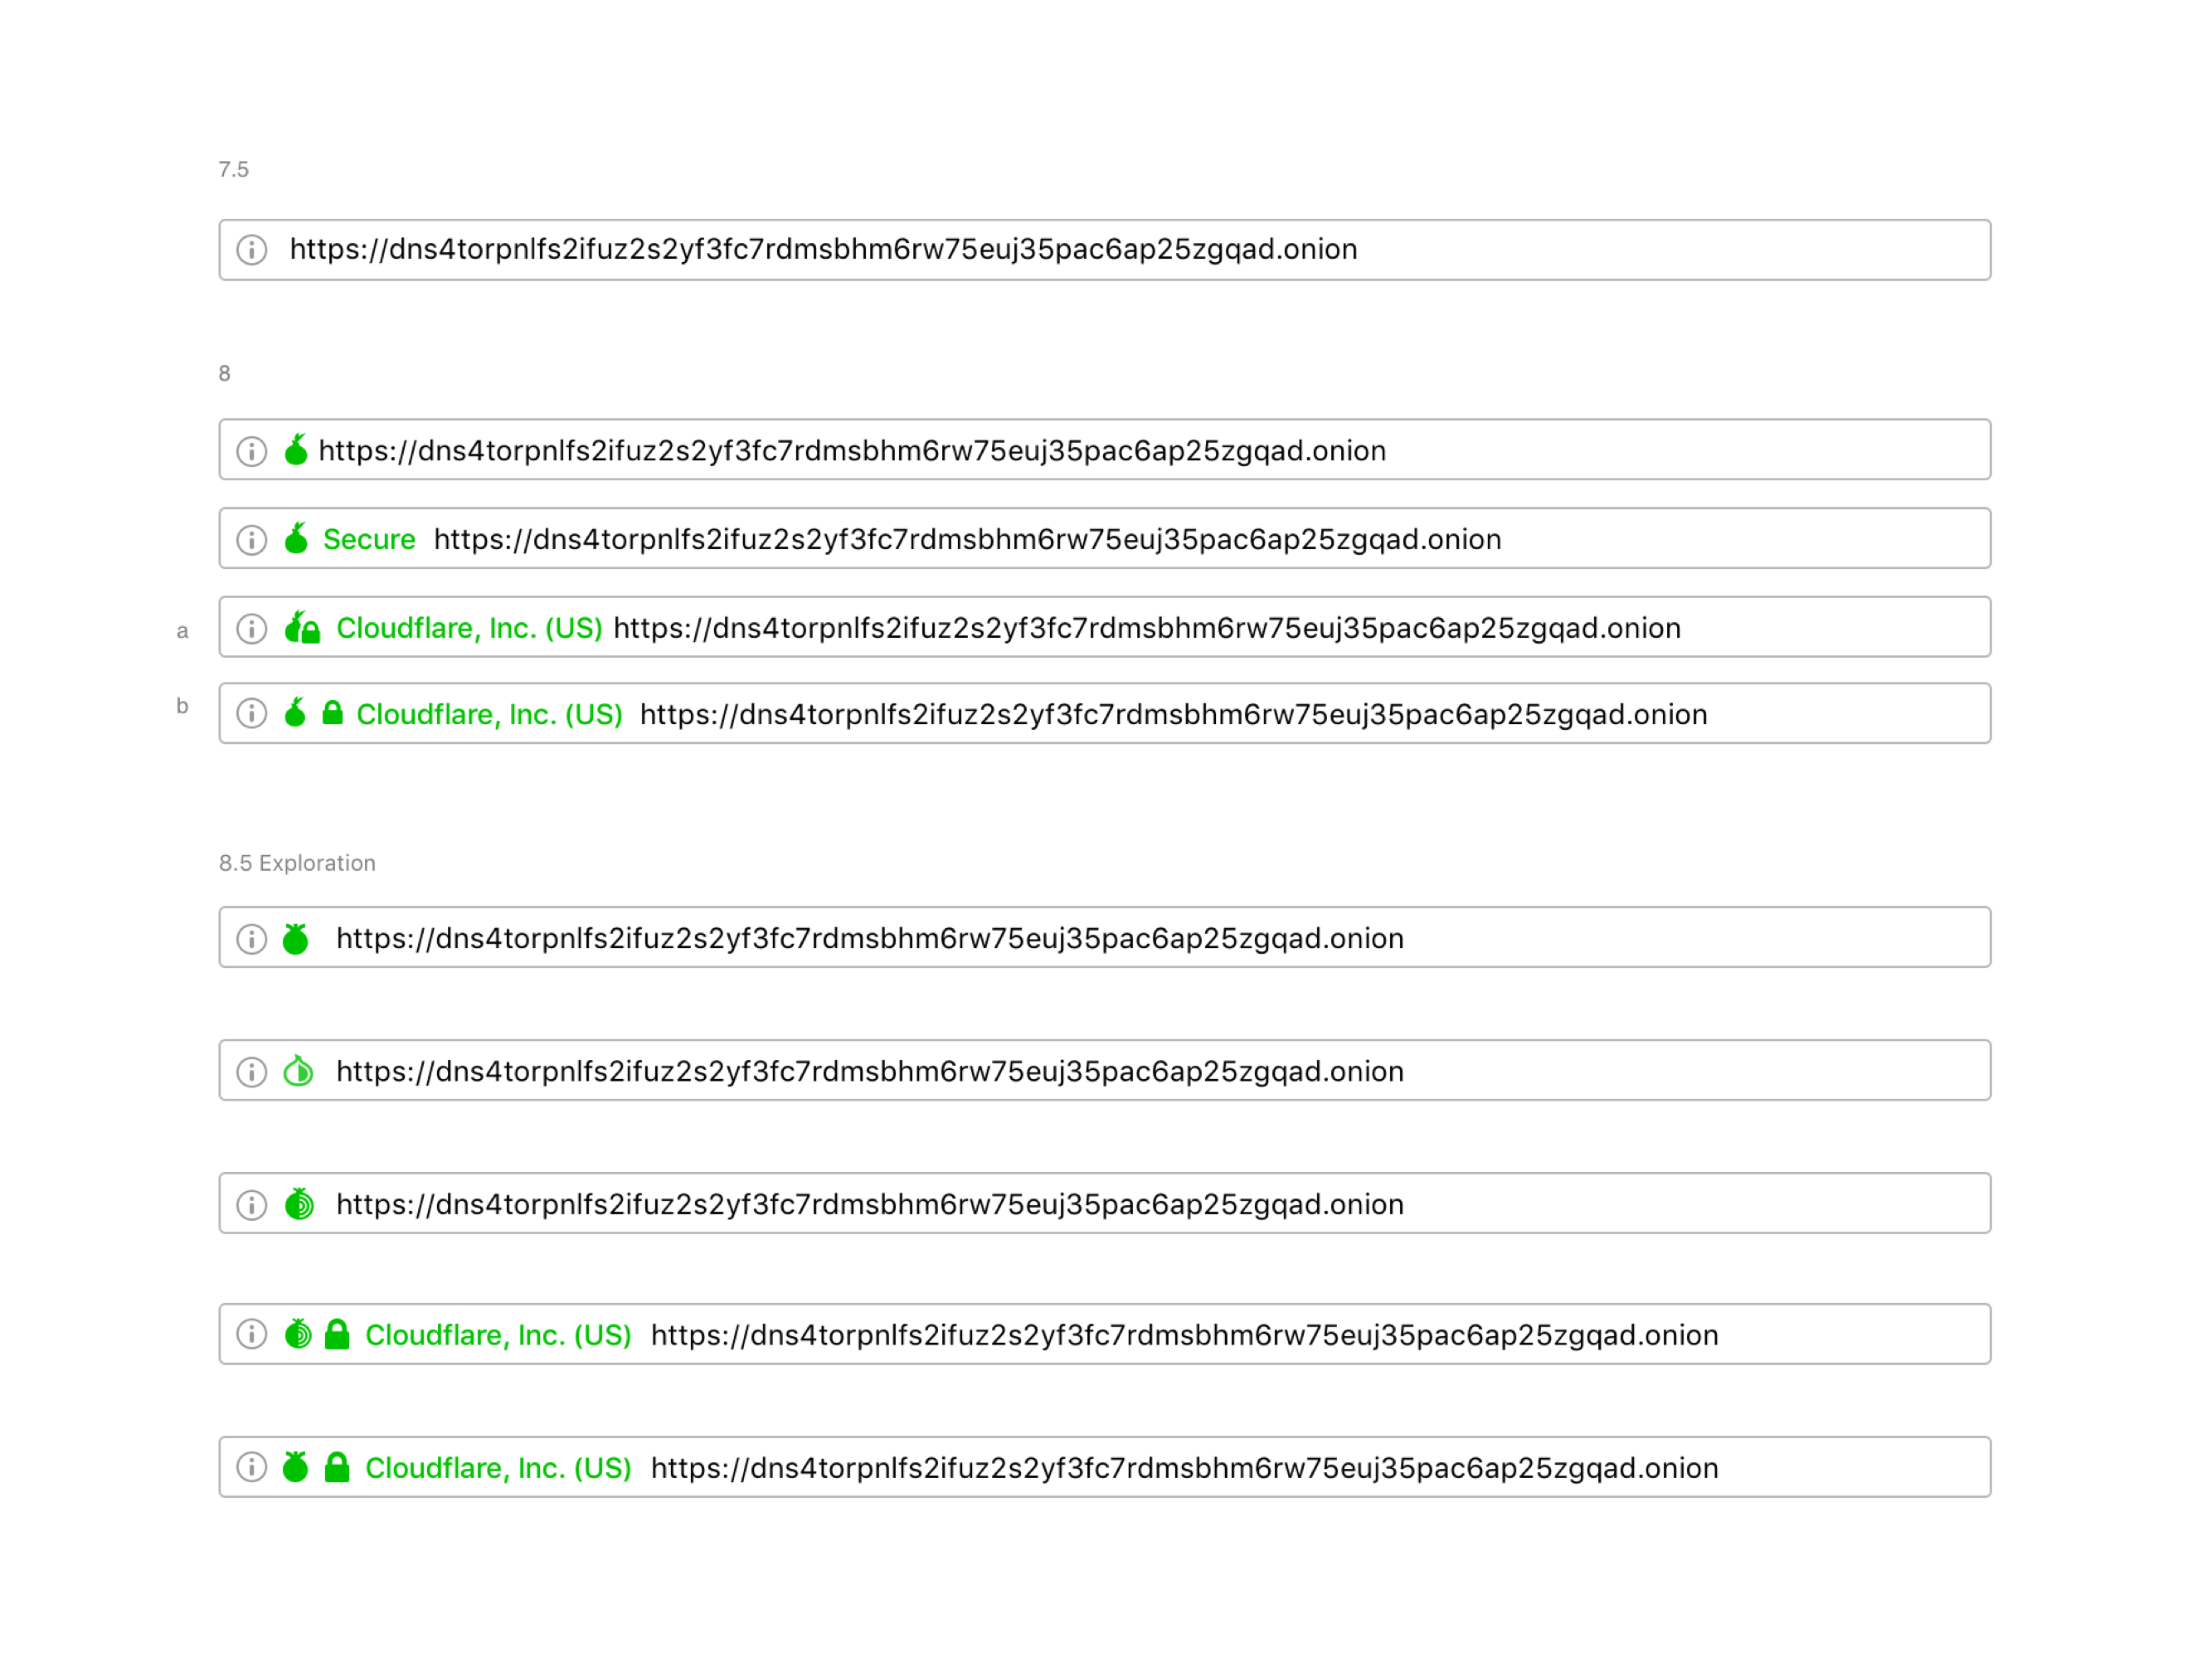Screen dimensions: 2212x1658
Task: Click info icon in the bottom URL bar
Action: pyautogui.click(x=252, y=1467)
